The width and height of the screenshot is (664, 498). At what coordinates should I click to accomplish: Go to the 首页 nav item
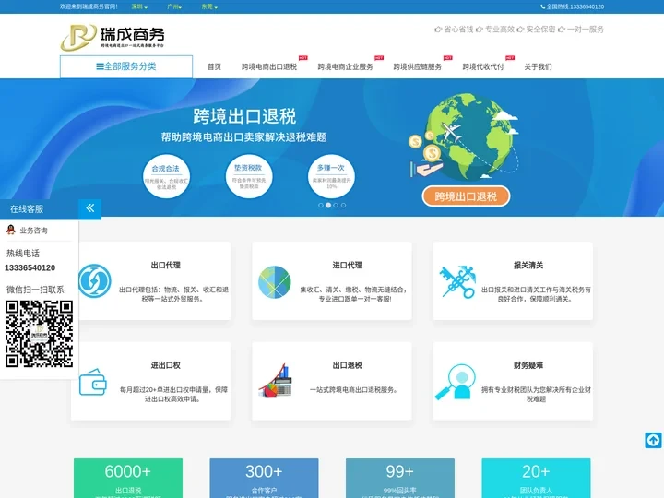214,67
